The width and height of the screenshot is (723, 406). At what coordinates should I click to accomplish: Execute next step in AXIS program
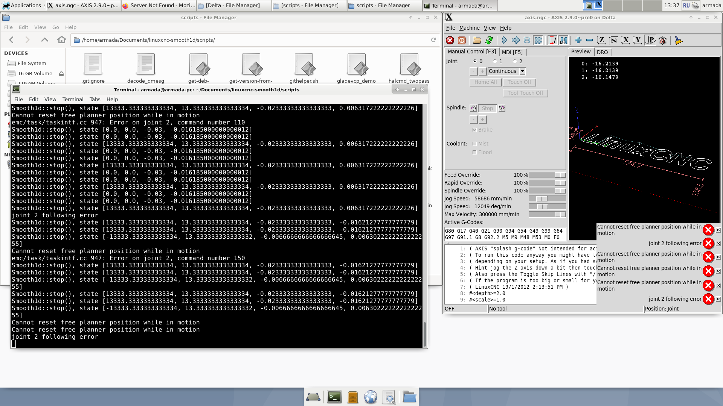(516, 40)
